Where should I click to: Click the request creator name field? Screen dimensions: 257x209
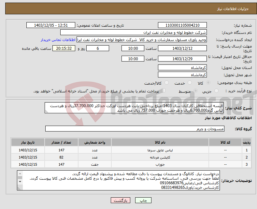142,40
